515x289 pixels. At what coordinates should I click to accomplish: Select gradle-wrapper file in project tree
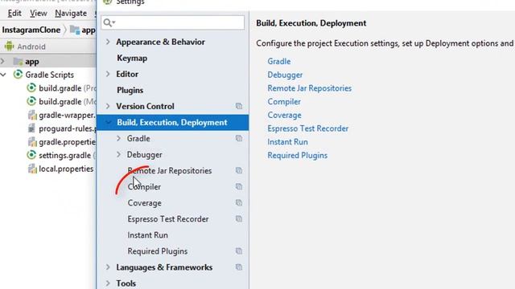[68, 115]
